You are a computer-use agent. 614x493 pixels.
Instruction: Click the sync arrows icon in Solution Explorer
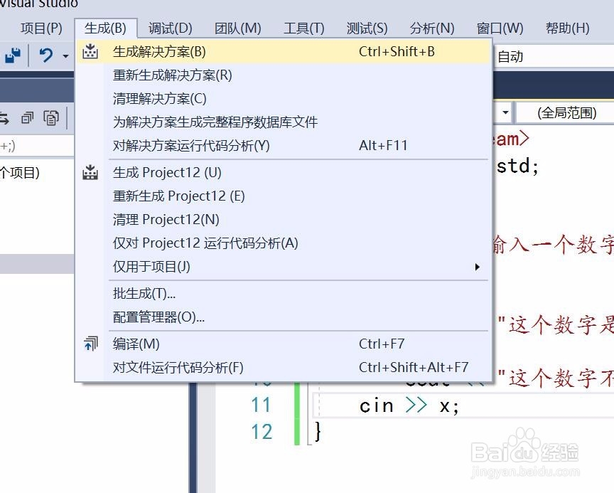tap(4, 118)
